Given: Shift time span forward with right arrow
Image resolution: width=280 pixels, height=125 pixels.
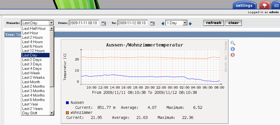Looking at the screenshot, I should tap(190, 24).
